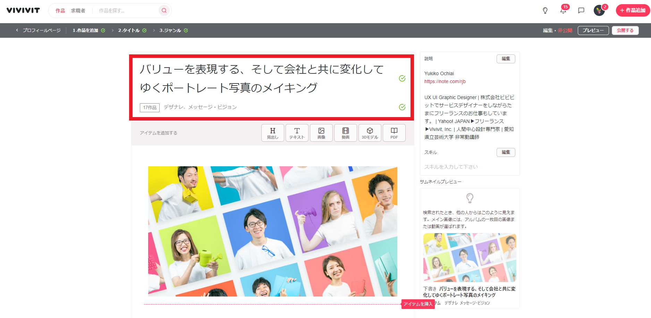Select the 見出し heading insert tool

(x=272, y=133)
